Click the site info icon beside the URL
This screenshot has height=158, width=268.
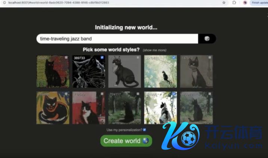[x=4, y=2]
